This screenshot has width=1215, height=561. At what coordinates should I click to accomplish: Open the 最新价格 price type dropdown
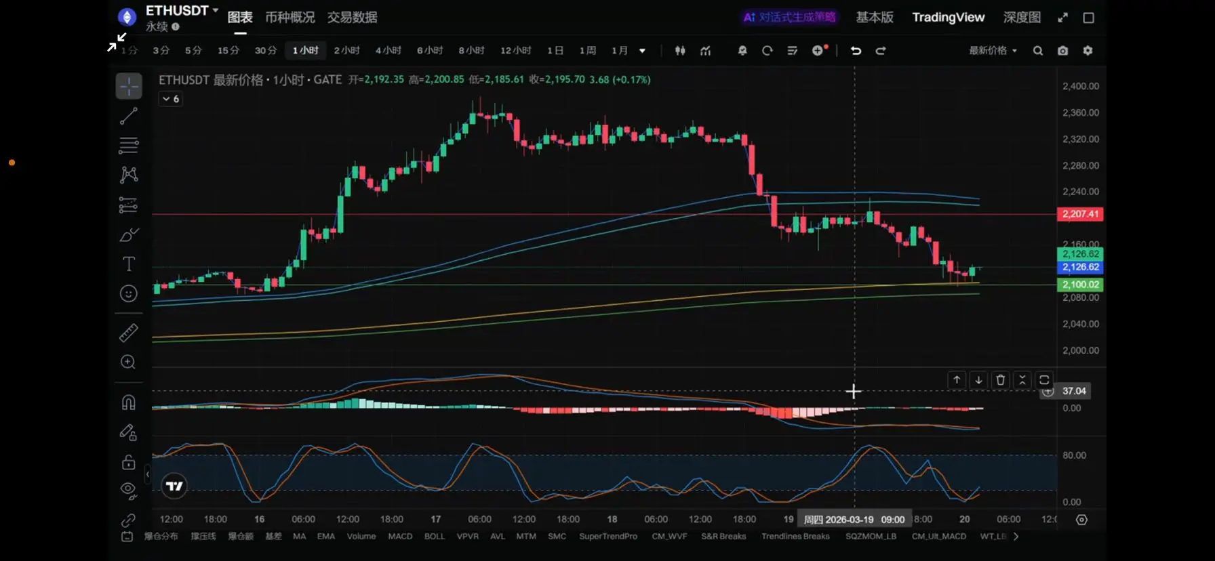(993, 51)
